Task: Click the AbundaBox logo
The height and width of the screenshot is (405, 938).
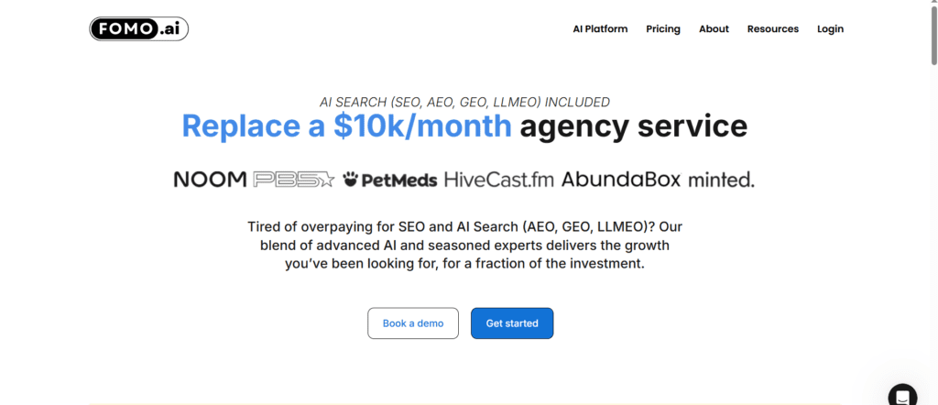Action: pyautogui.click(x=621, y=180)
